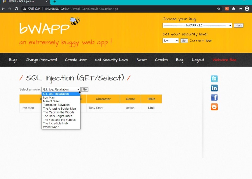Choose The Incredible Hulk option
This screenshot has height=179, width=252.
point(61,123)
